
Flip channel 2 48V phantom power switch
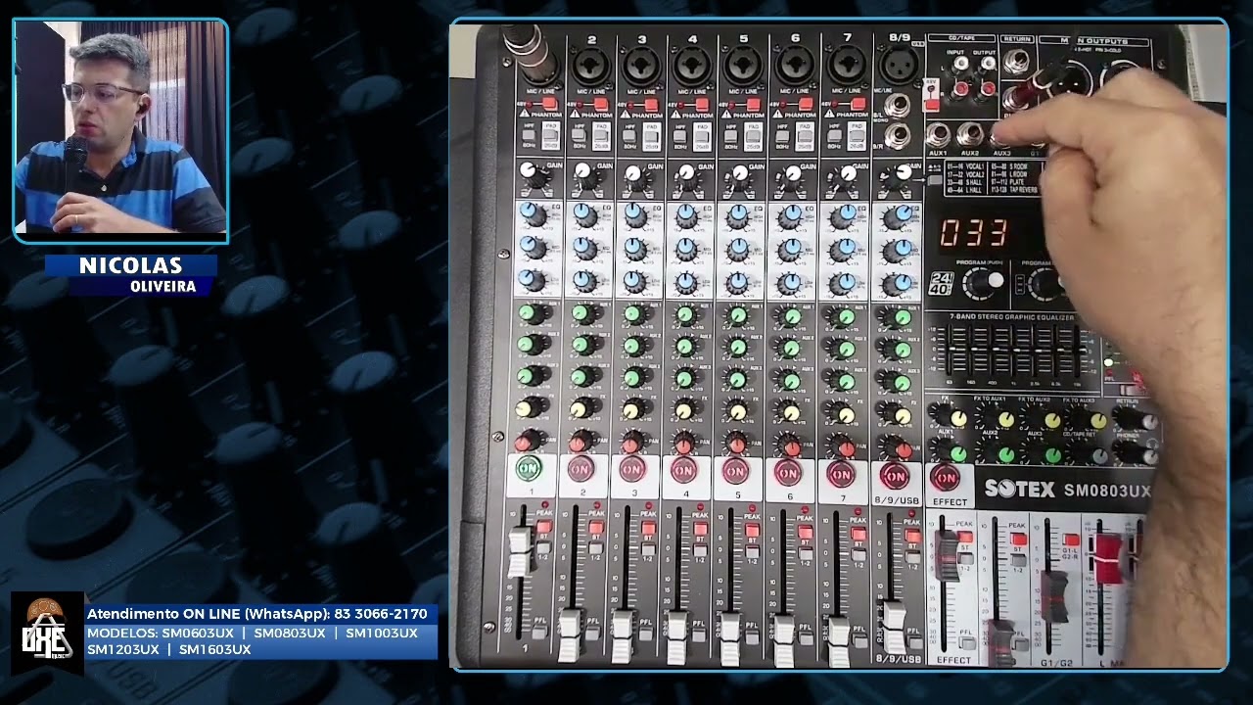[599, 104]
